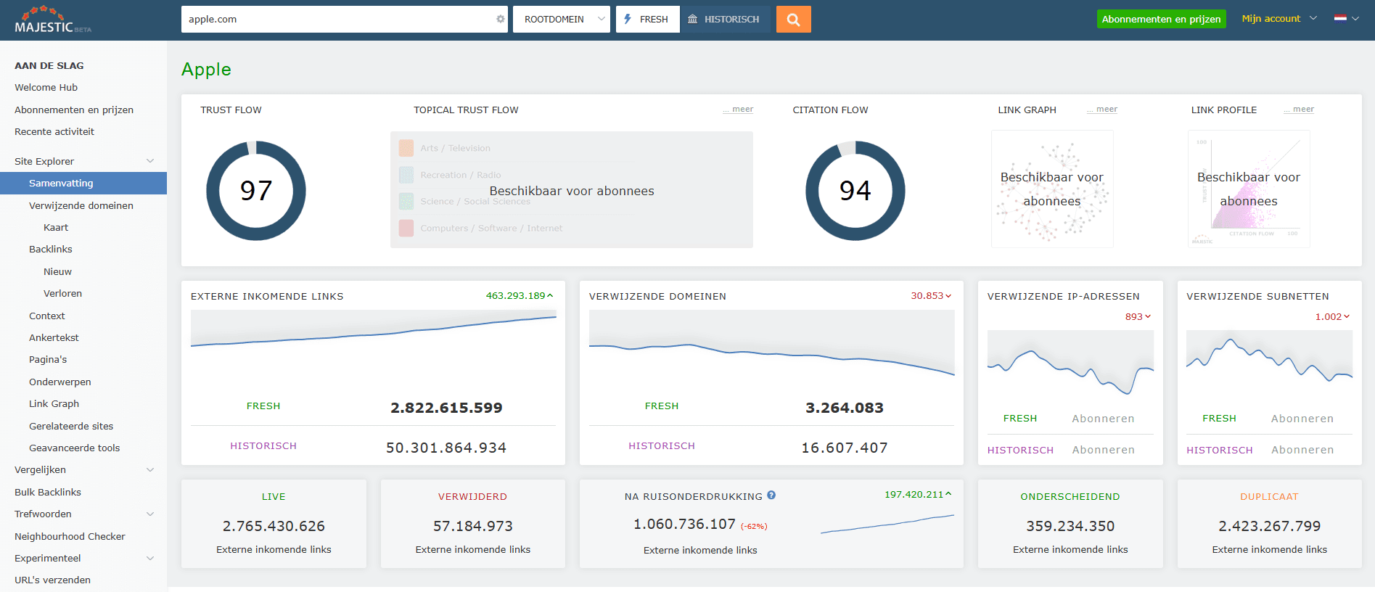The height and width of the screenshot is (592, 1375).
Task: Click the Link Graph preview thumbnail
Action: 1051,189
